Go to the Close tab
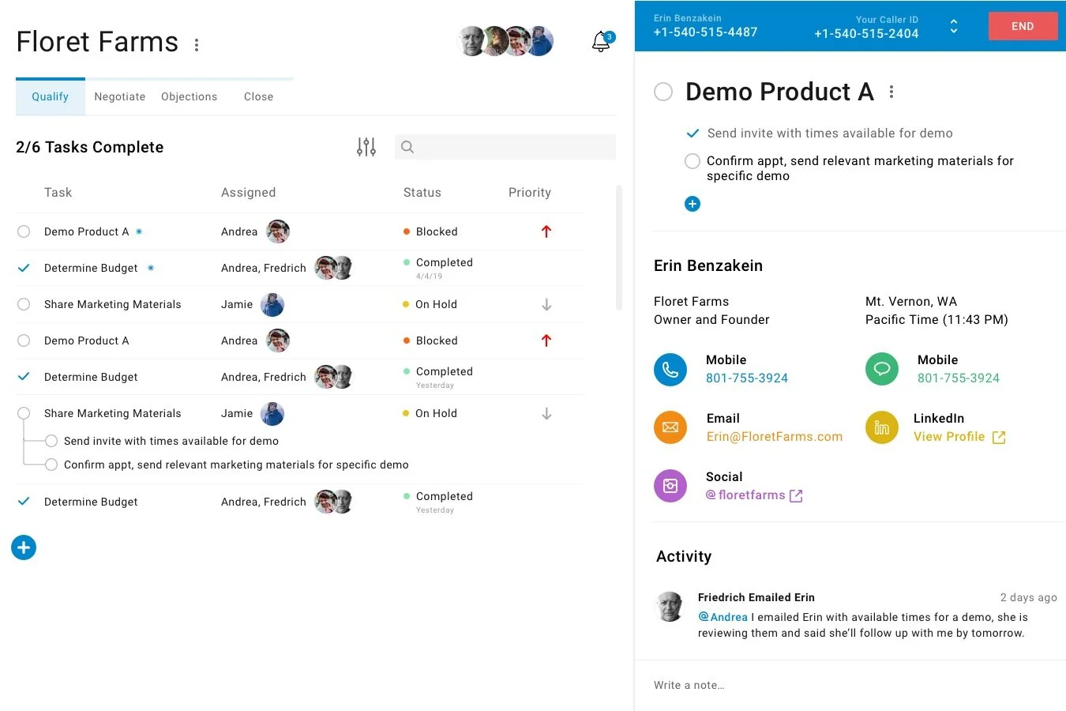 [259, 96]
